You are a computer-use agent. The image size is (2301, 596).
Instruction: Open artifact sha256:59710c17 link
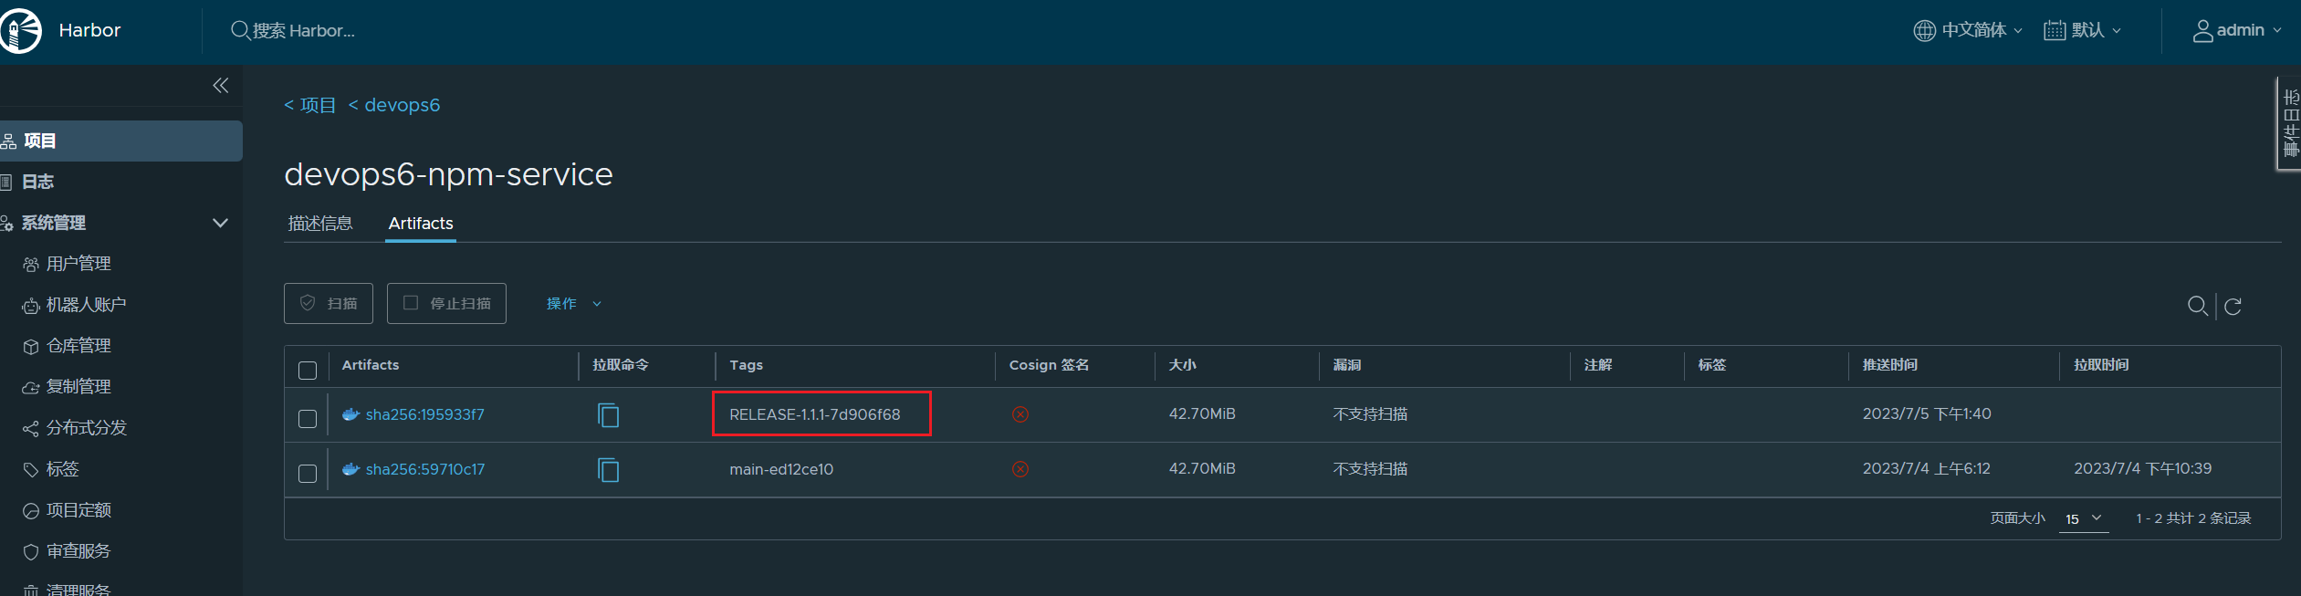425,469
